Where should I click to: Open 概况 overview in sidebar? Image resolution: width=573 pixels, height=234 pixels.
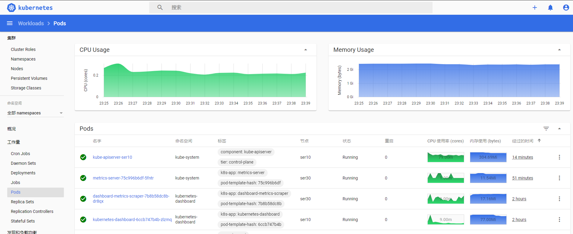click(11, 129)
